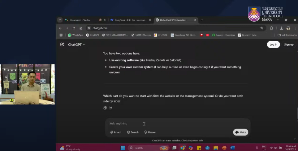Open the YouTube bookmark icon
Screen dimensions: 298x151
(x=208, y=35)
